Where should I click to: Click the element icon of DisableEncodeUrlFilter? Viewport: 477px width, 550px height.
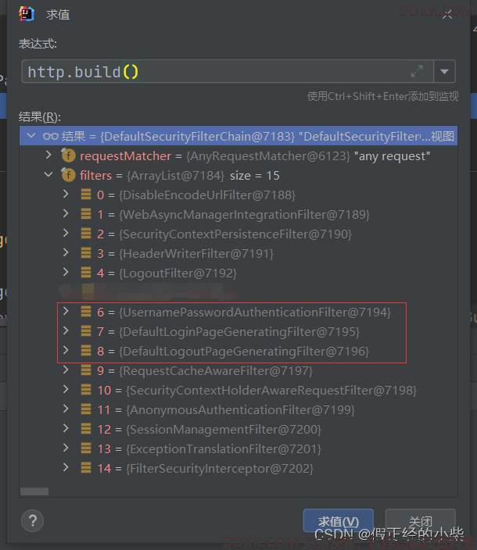(x=86, y=195)
